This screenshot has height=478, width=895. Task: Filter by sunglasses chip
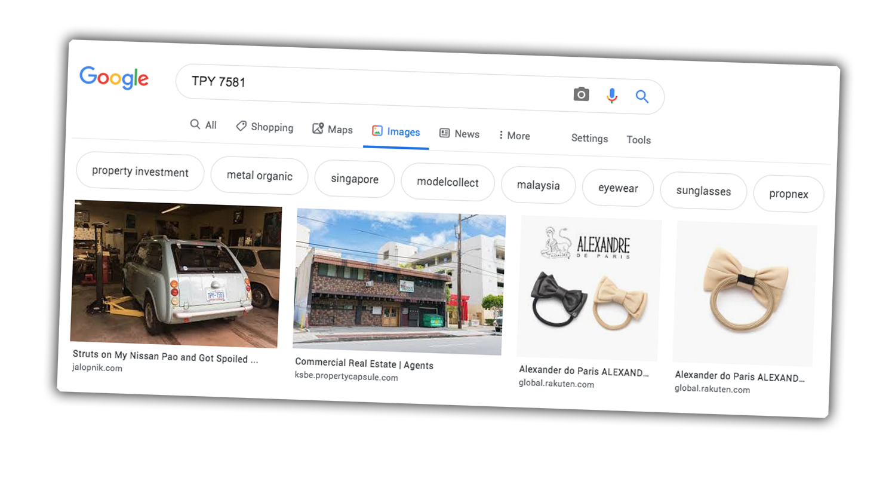pyautogui.click(x=703, y=191)
